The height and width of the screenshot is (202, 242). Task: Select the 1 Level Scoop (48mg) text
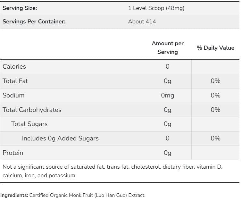(156, 8)
